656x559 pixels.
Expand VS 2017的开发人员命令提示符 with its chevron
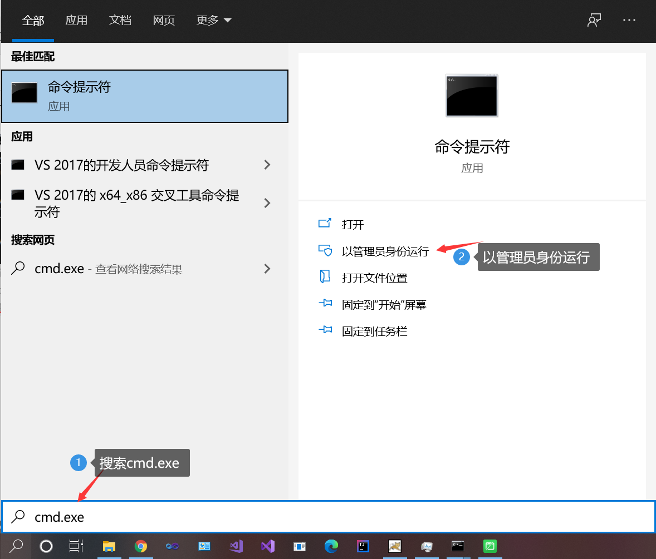267,165
